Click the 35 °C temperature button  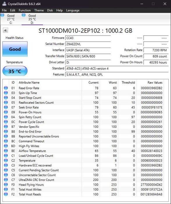[15, 71]
